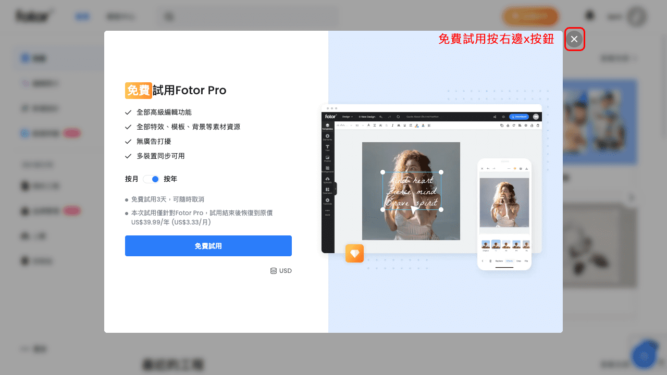Open the USD currency dropdown
This screenshot has width=667, height=375.
tap(281, 270)
